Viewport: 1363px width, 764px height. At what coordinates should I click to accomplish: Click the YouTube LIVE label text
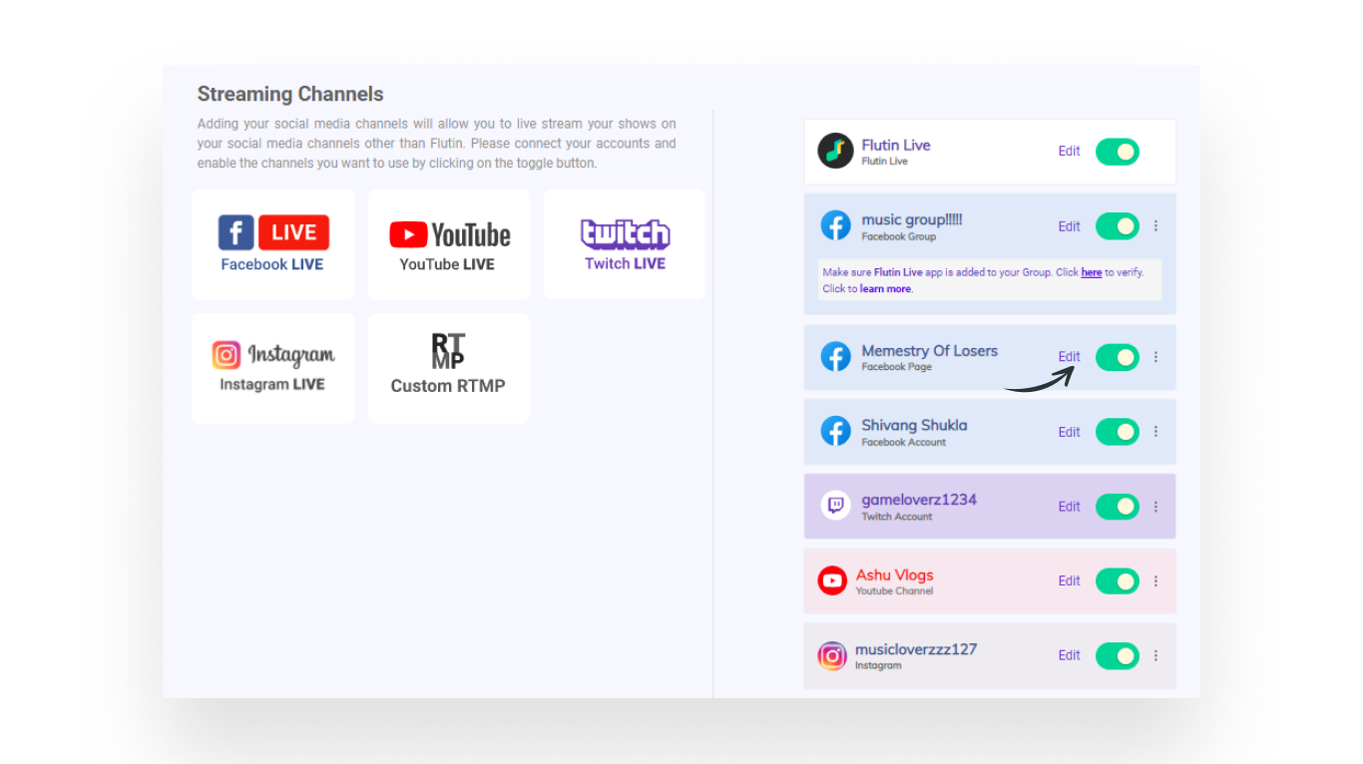[447, 264]
